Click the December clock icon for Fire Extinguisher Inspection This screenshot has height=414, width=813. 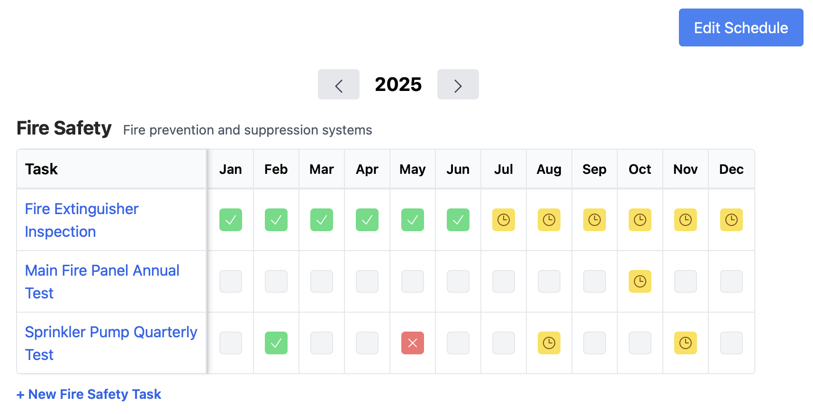pos(731,220)
